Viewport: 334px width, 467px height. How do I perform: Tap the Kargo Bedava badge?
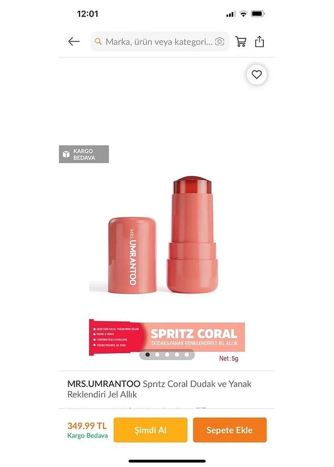coord(84,154)
